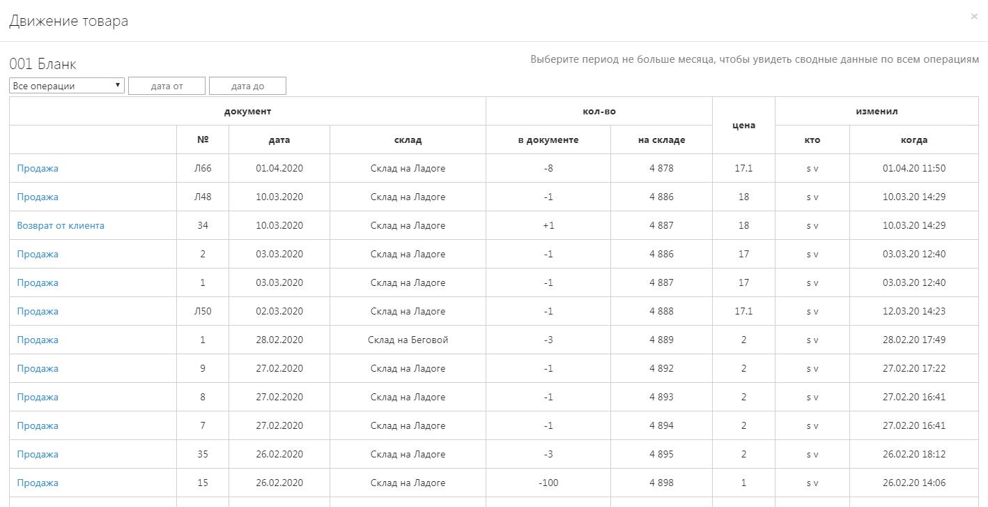Open Продажа document number 2
988x507 pixels.
tap(38, 254)
